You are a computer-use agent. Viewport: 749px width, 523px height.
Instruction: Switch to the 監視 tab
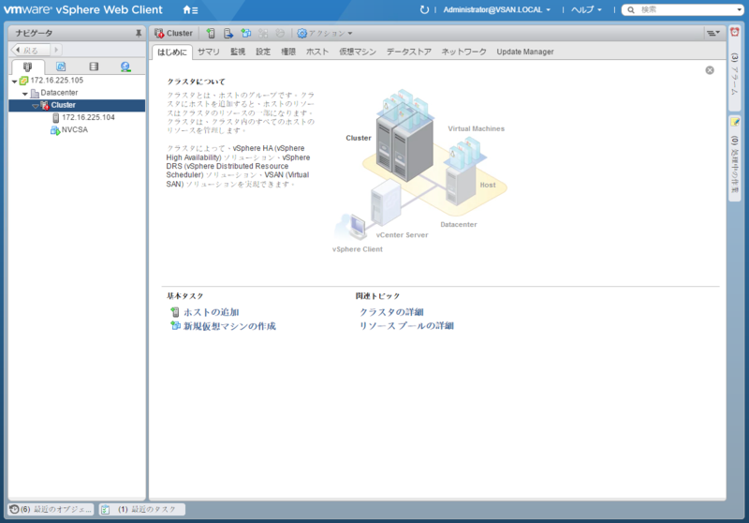(238, 52)
